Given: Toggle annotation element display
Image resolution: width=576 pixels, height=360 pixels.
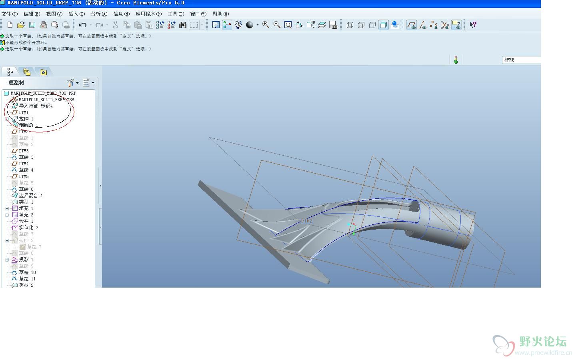Looking at the screenshot, I should tap(456, 25).
